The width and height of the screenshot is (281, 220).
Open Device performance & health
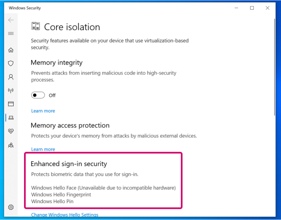click(11, 131)
